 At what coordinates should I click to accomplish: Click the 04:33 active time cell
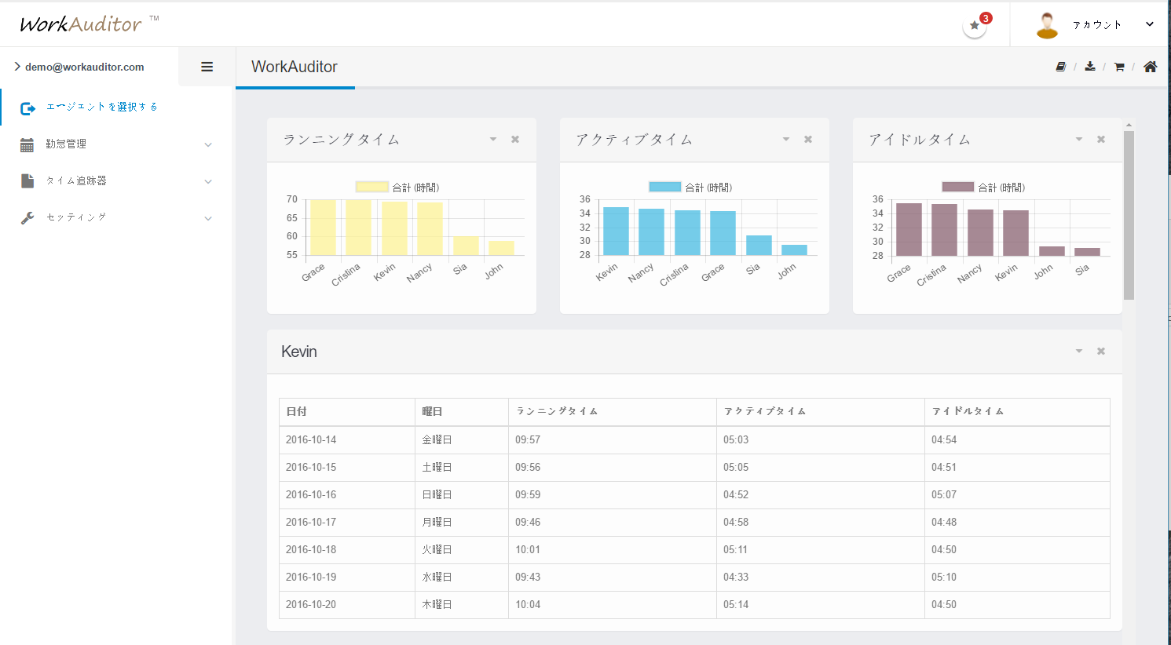pyautogui.click(x=821, y=578)
